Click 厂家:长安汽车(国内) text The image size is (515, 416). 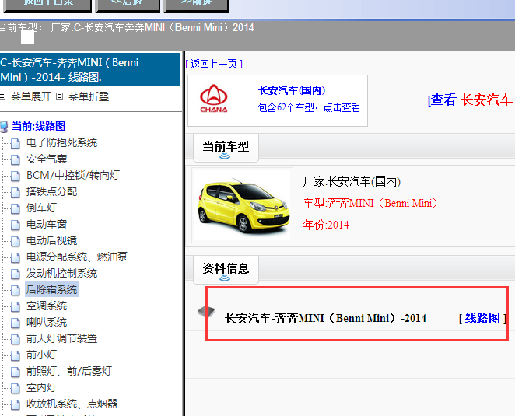tap(352, 181)
